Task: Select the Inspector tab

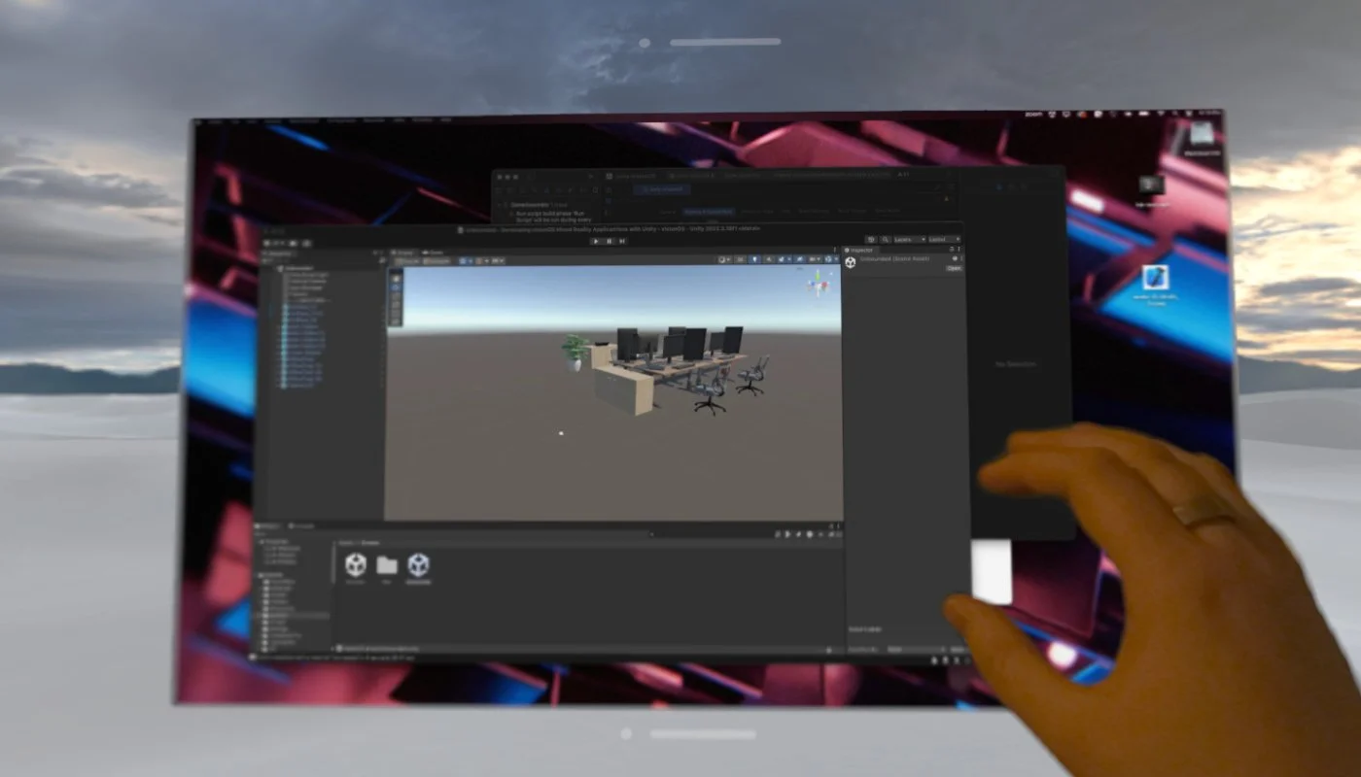Action: [x=861, y=250]
